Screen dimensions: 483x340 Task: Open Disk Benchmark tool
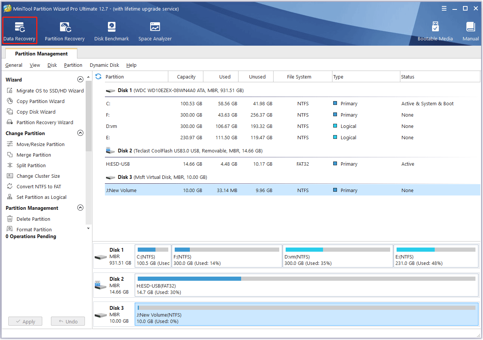pos(112,31)
